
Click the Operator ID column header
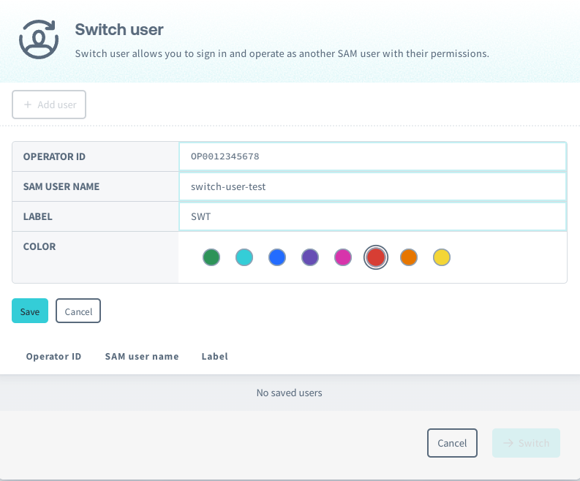(x=53, y=357)
